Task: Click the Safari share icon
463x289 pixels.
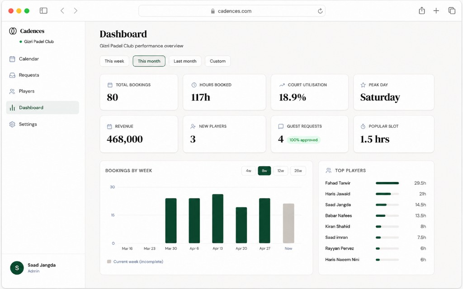Action: pos(422,11)
